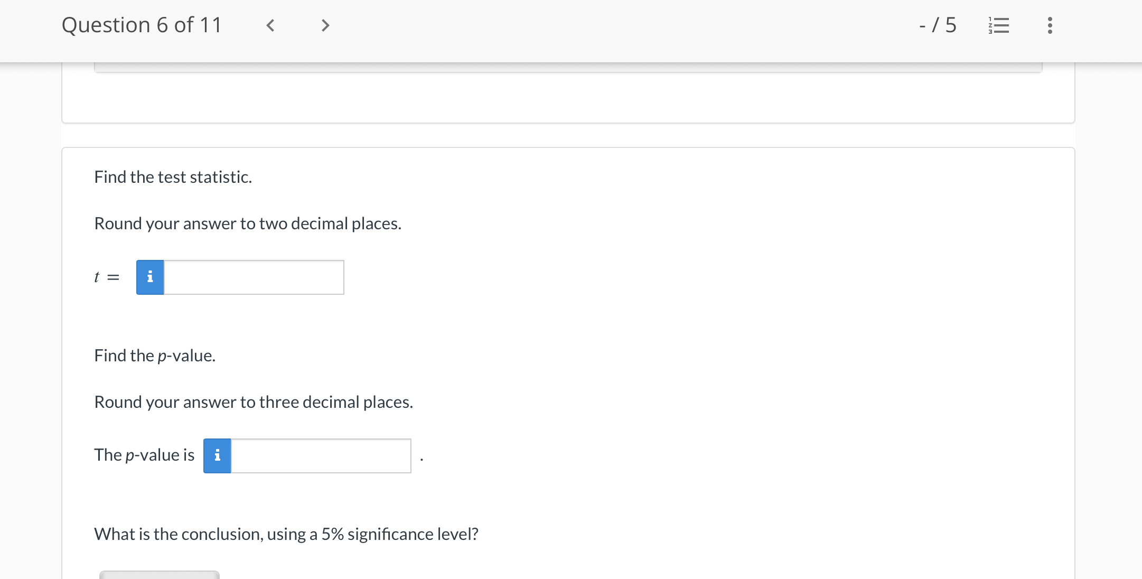Focus the p-value answer input box
This screenshot has width=1142, height=579.
pyautogui.click(x=321, y=456)
